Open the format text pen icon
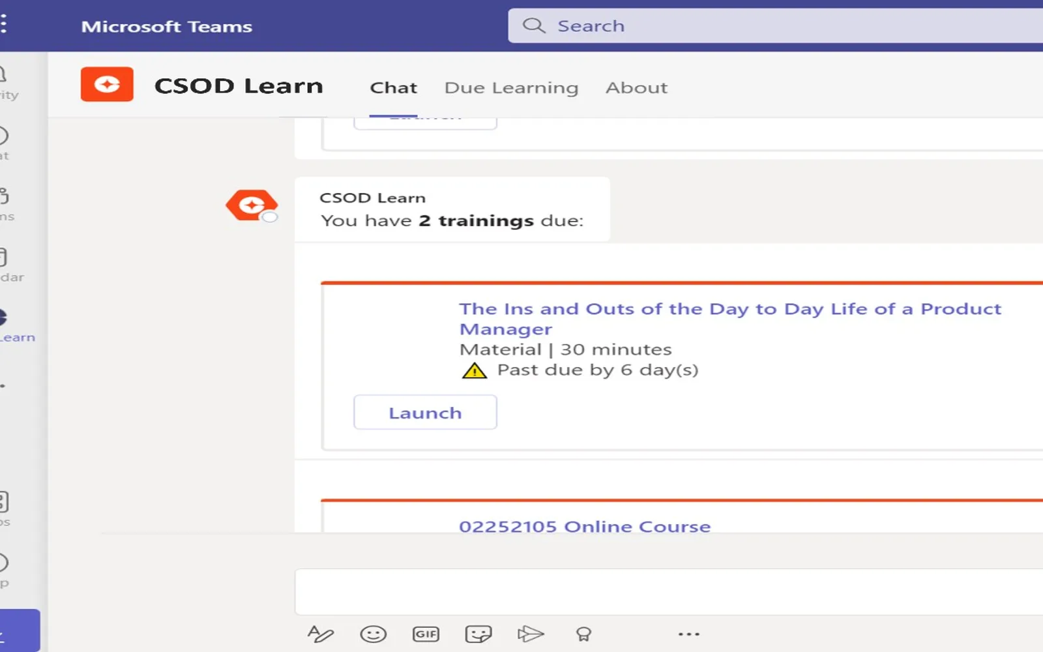Viewport: 1043px width, 652px height. coord(320,634)
